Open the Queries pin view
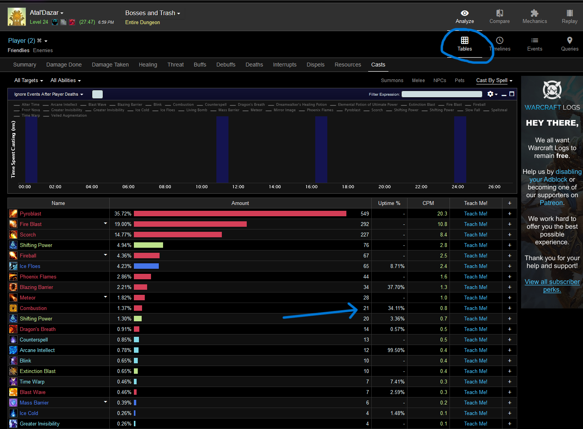 coord(570,44)
